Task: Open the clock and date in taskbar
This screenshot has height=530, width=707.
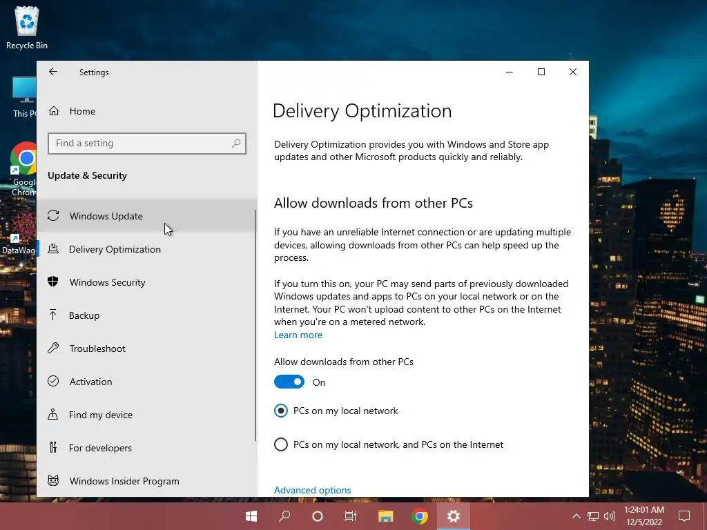Action: pos(644,516)
